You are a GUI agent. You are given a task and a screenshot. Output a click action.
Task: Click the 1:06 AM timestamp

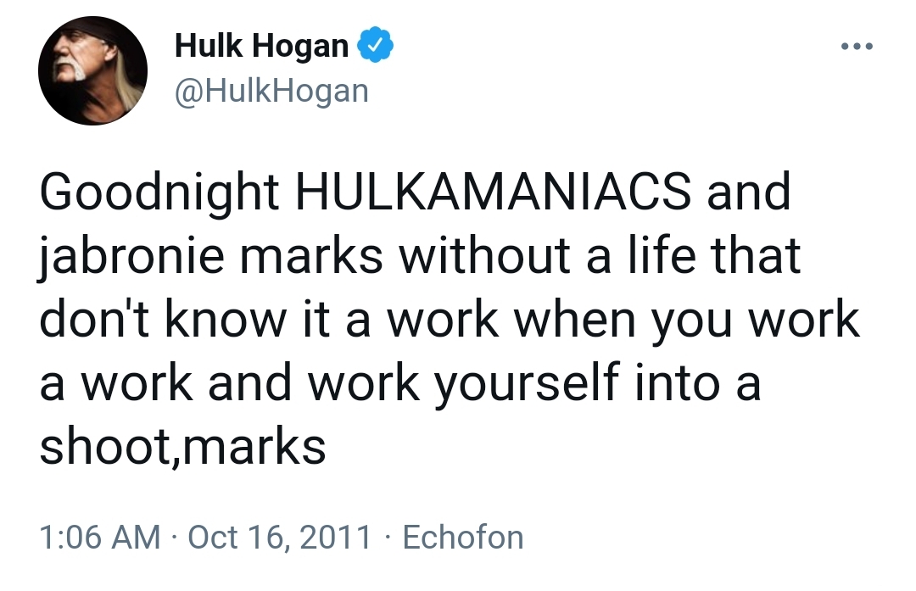pos(100,538)
